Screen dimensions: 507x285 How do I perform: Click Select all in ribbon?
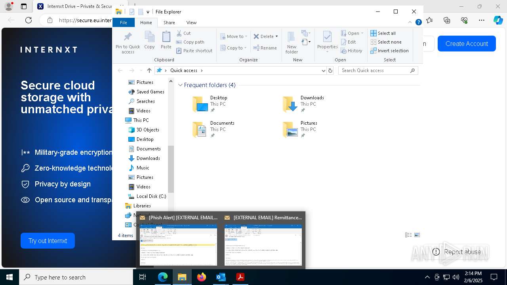[x=383, y=33]
